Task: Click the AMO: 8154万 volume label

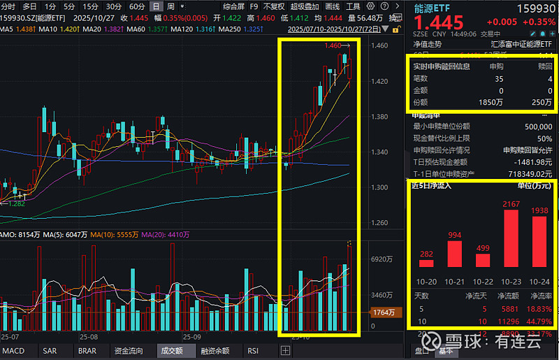Action: pyautogui.click(x=20, y=235)
